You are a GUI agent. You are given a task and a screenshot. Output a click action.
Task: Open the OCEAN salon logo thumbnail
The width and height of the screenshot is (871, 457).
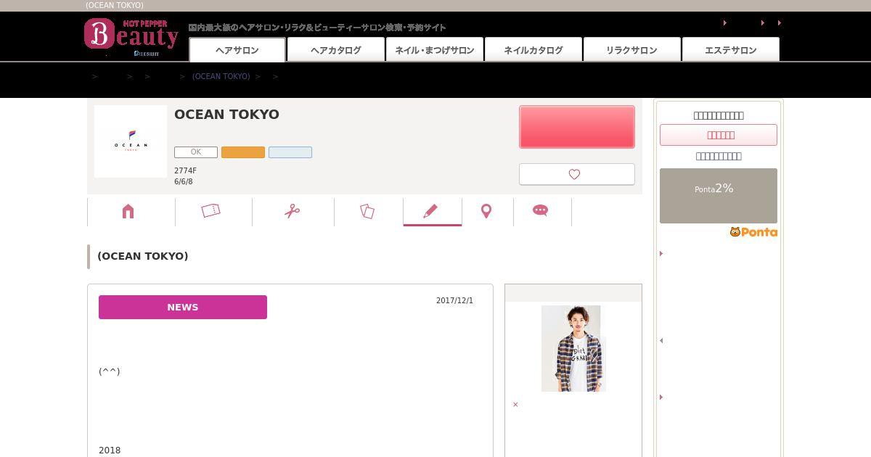(x=131, y=141)
